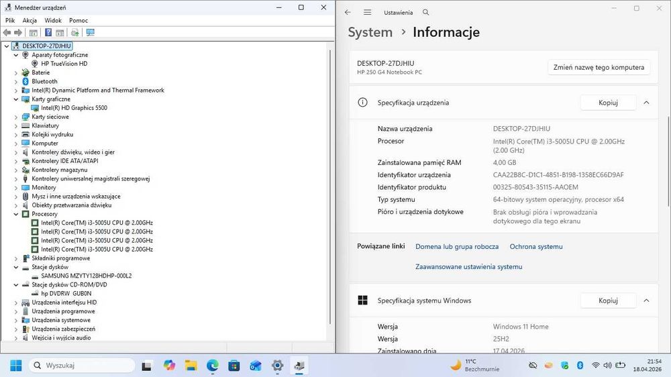This screenshot has width=671, height=377.
Task: Click the update driver icon with green arrow
Action: [x=75, y=32]
